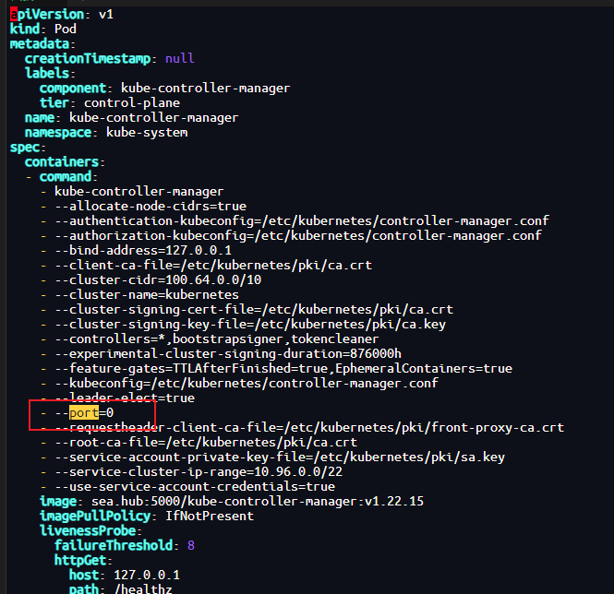614x594 pixels.
Task: Click the --bind-address=127.0.0.1 argument
Action: tap(143, 250)
